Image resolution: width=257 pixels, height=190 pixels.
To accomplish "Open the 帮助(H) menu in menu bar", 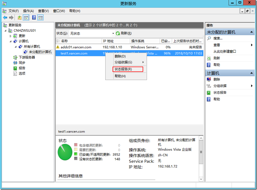I will point(75,11).
